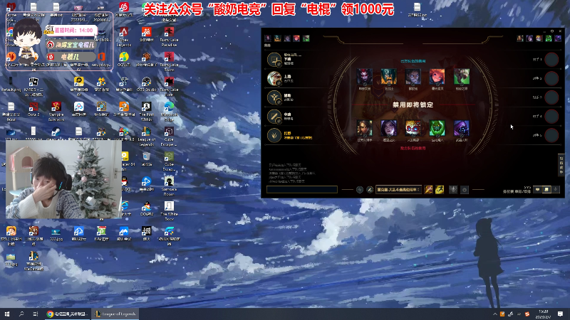Image resolution: width=570 pixels, height=320 pixels.
Task: Select the Flash summoner spell slot
Action: click(x=440, y=189)
